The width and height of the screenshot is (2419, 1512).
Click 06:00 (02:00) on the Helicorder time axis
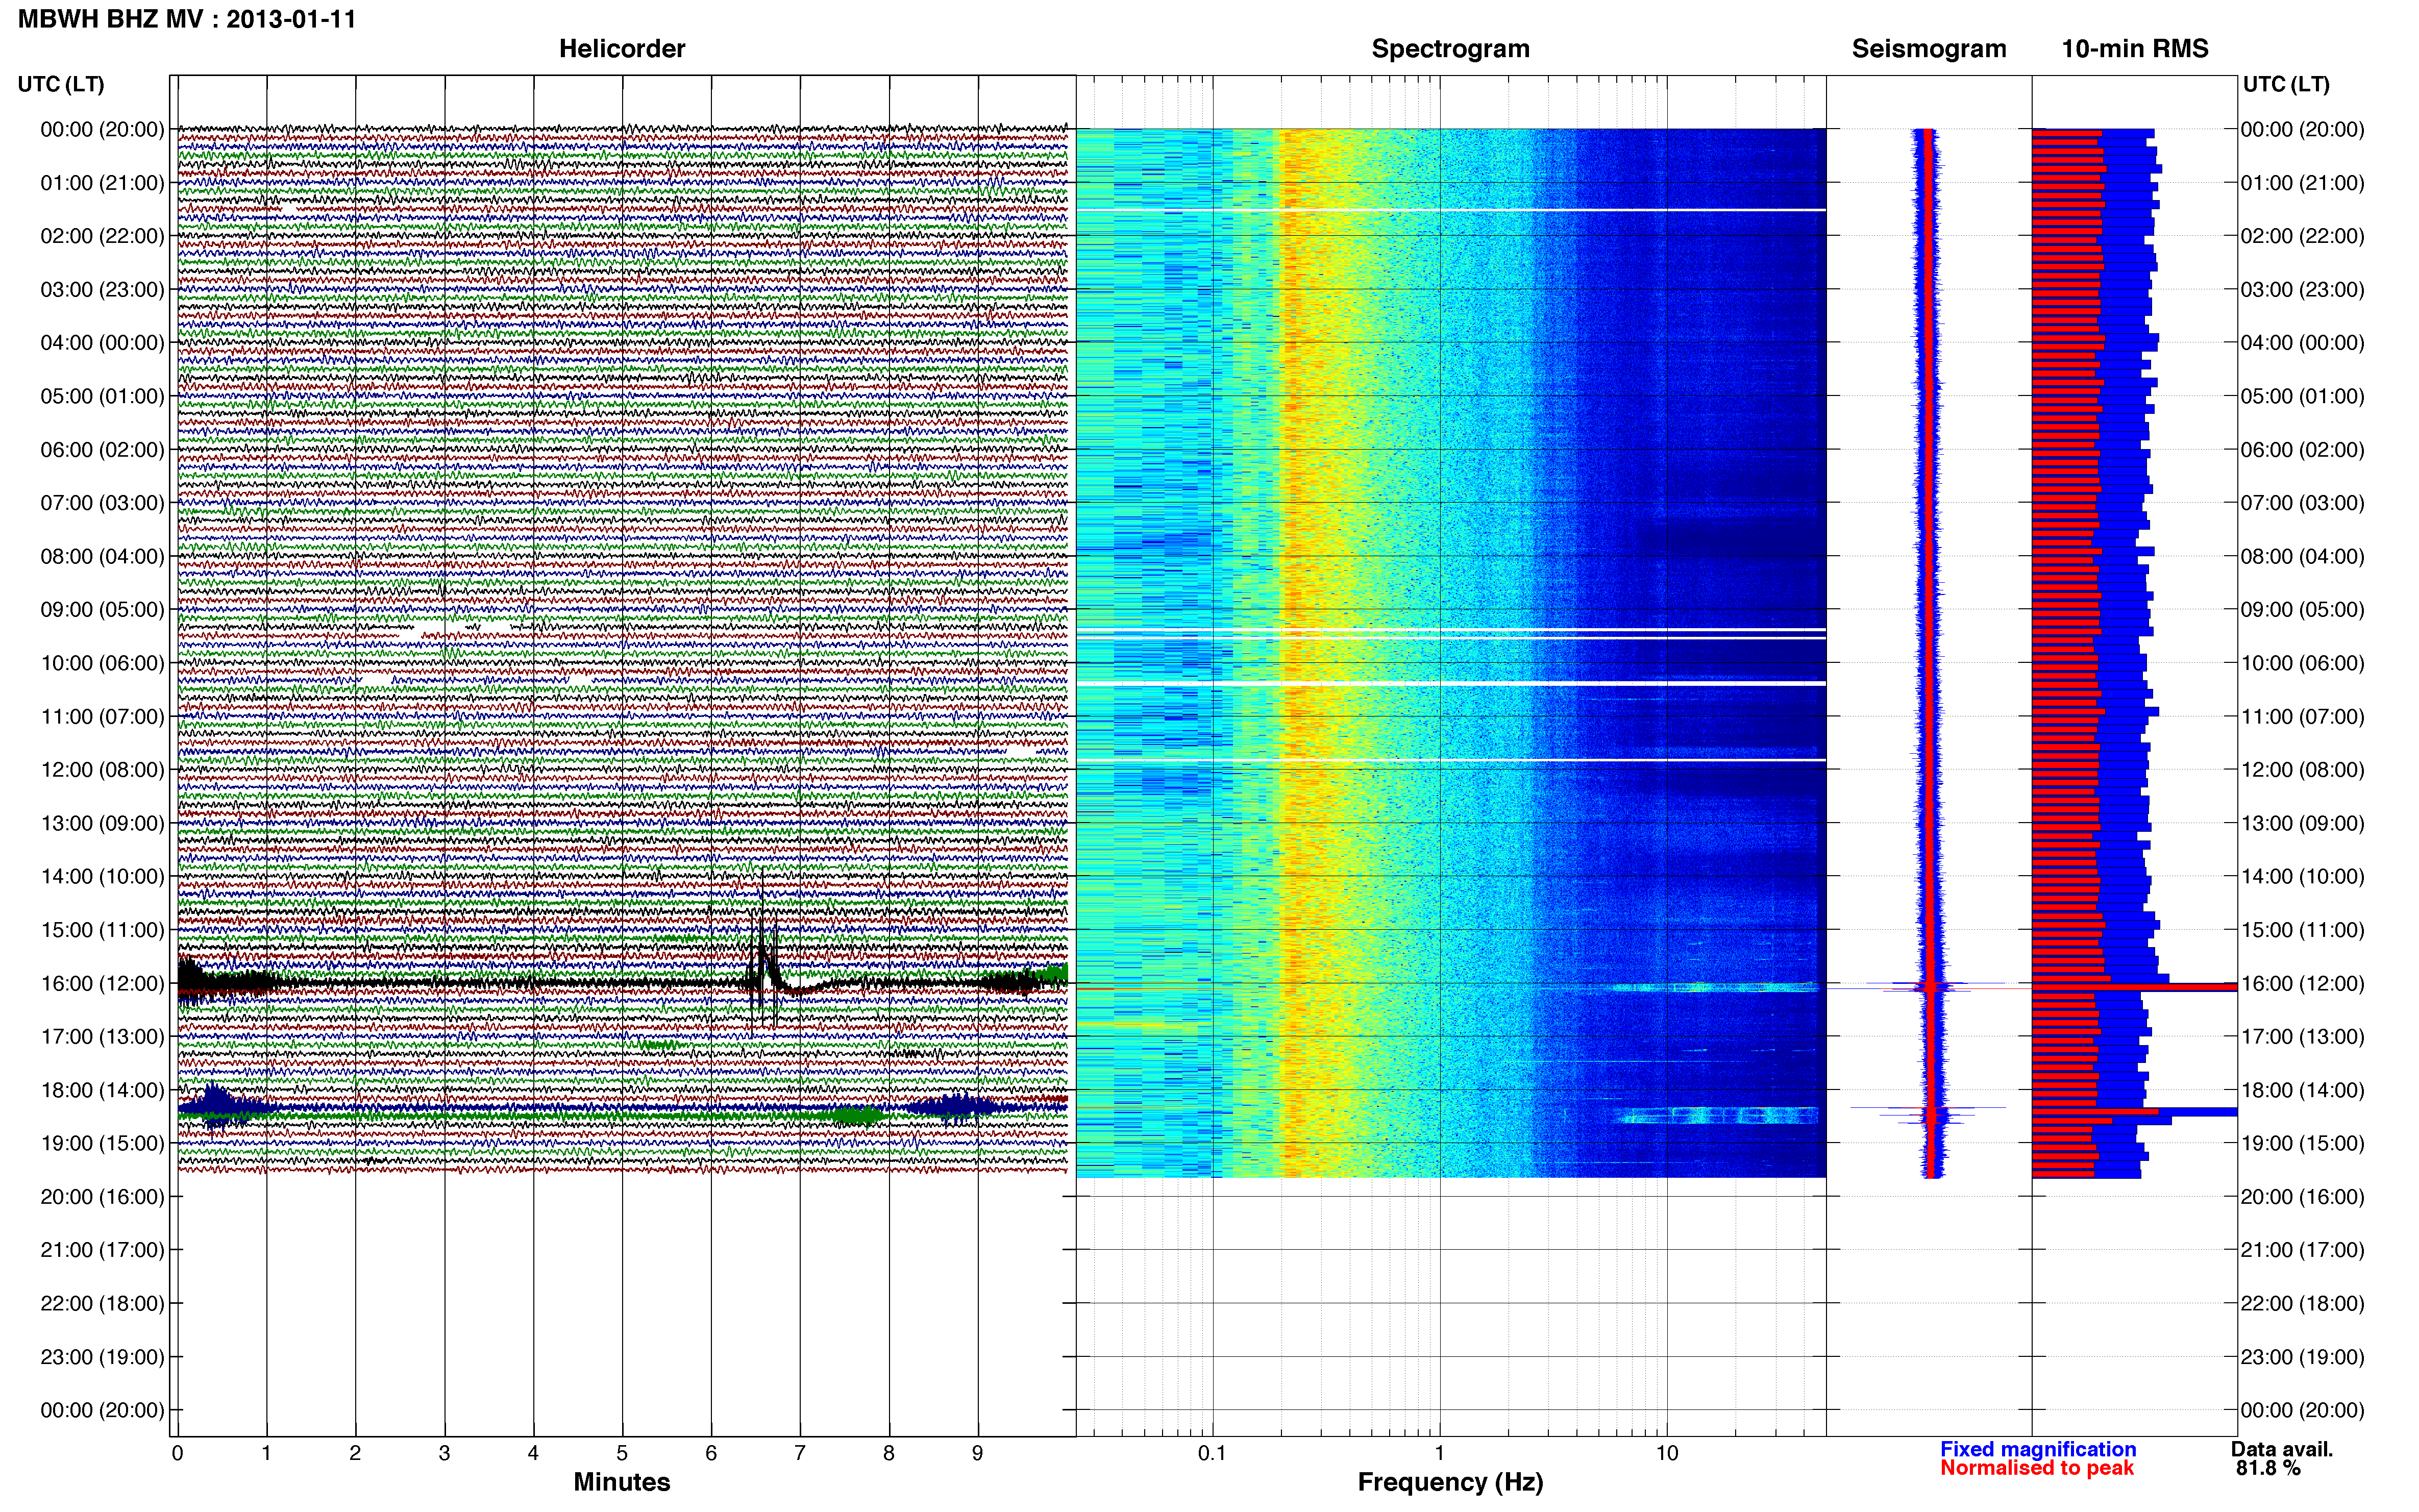pyautogui.click(x=102, y=450)
